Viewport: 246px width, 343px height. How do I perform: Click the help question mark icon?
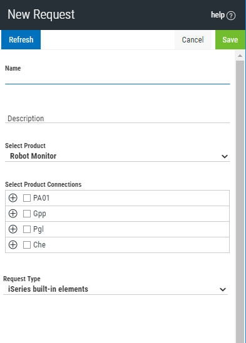point(231,16)
